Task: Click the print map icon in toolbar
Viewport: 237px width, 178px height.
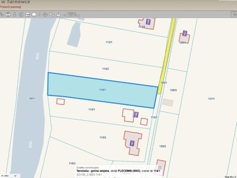Action: [x=8, y=14]
